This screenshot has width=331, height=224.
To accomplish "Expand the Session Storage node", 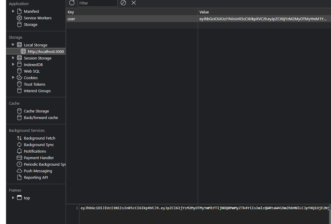I will click(x=13, y=58).
